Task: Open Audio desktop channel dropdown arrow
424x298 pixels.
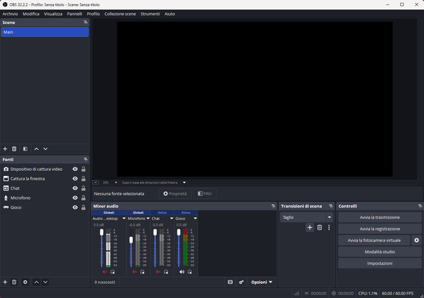Action: [x=124, y=218]
